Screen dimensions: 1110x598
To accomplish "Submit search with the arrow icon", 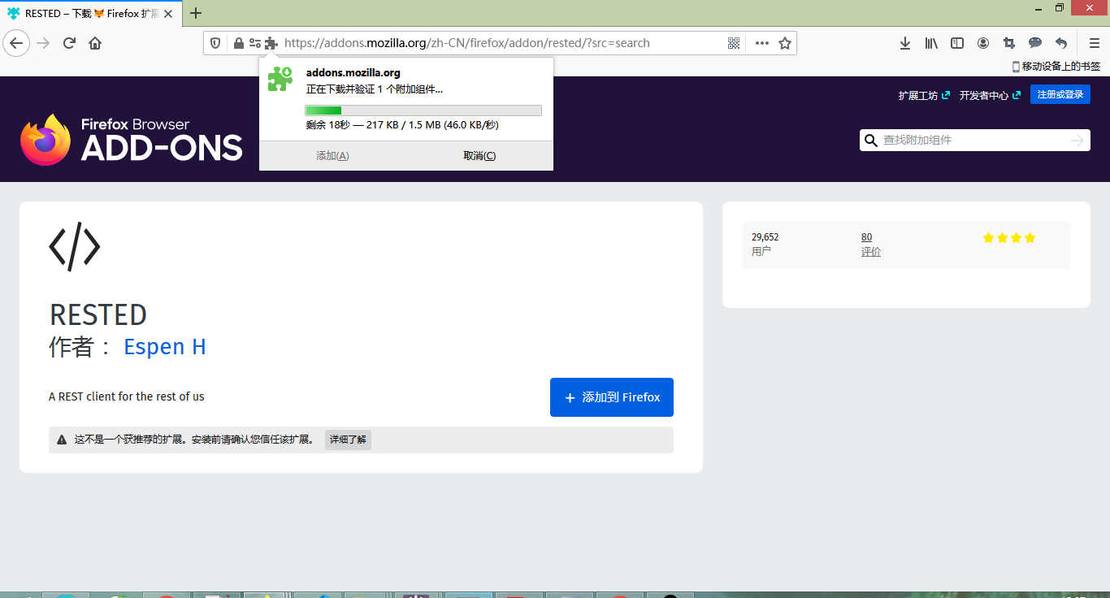I will coord(1077,141).
